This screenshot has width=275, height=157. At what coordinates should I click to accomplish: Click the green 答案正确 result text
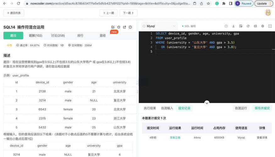175,138
